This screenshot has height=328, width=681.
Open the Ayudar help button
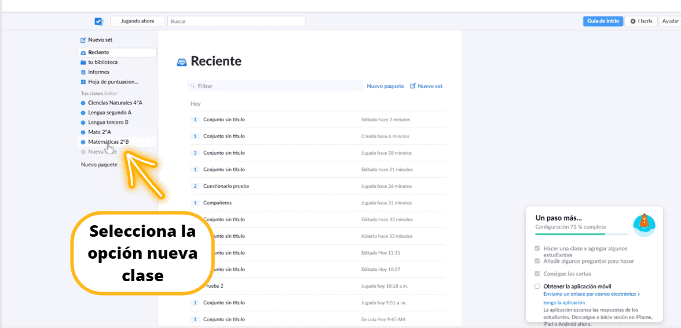[669, 21]
